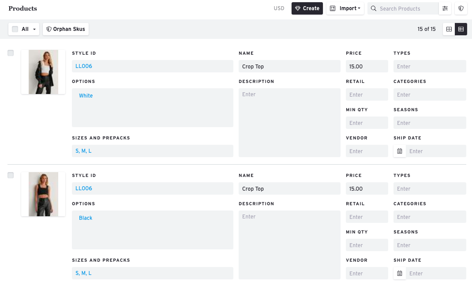Open style LL006 link

(x=83, y=66)
